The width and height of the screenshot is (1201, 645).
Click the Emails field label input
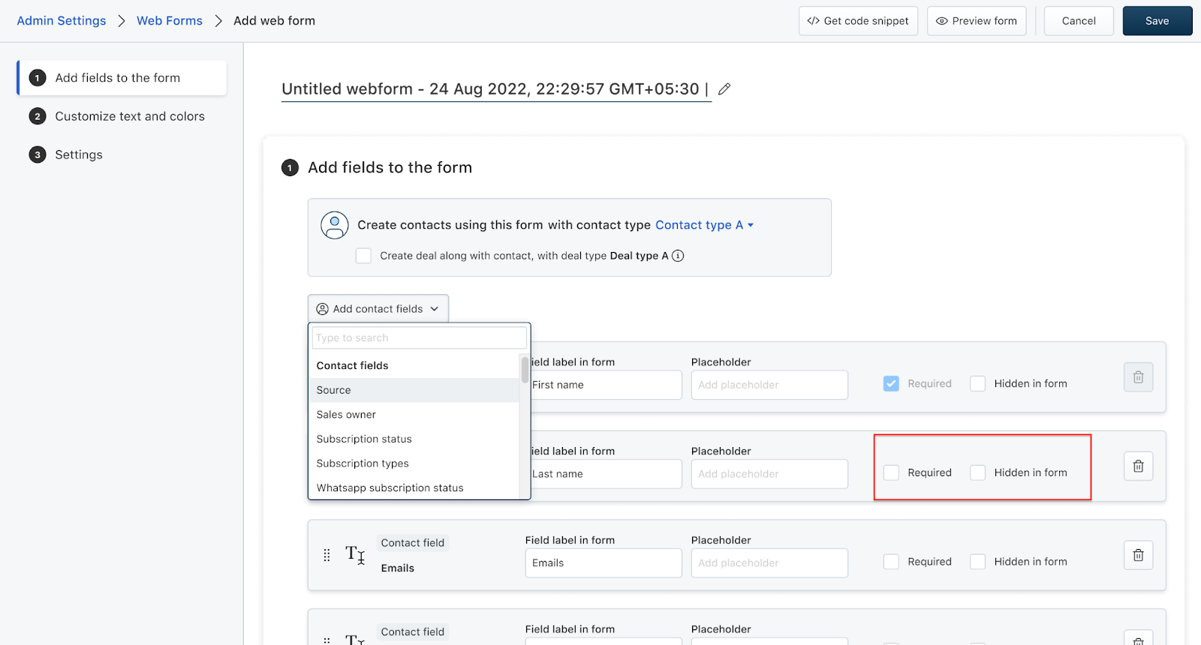pos(604,563)
